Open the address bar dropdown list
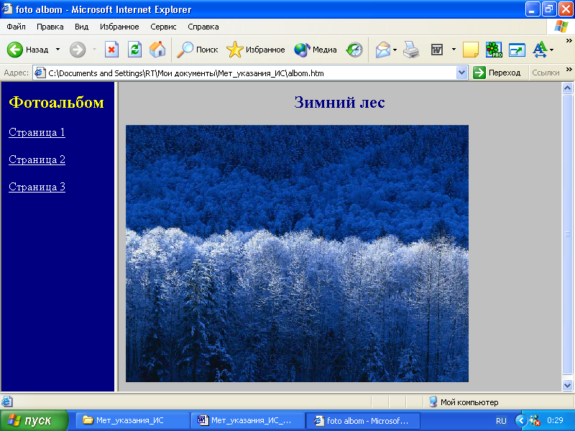Viewport: 575px width, 431px height. pyautogui.click(x=461, y=73)
